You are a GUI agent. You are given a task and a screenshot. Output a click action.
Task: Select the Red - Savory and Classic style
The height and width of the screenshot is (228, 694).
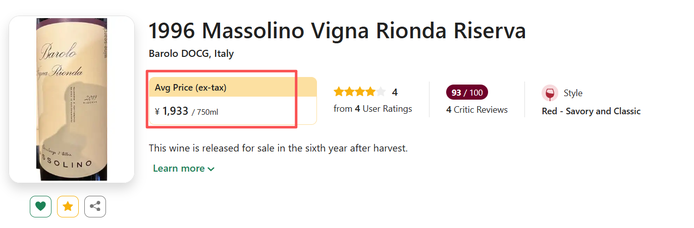pos(591,111)
